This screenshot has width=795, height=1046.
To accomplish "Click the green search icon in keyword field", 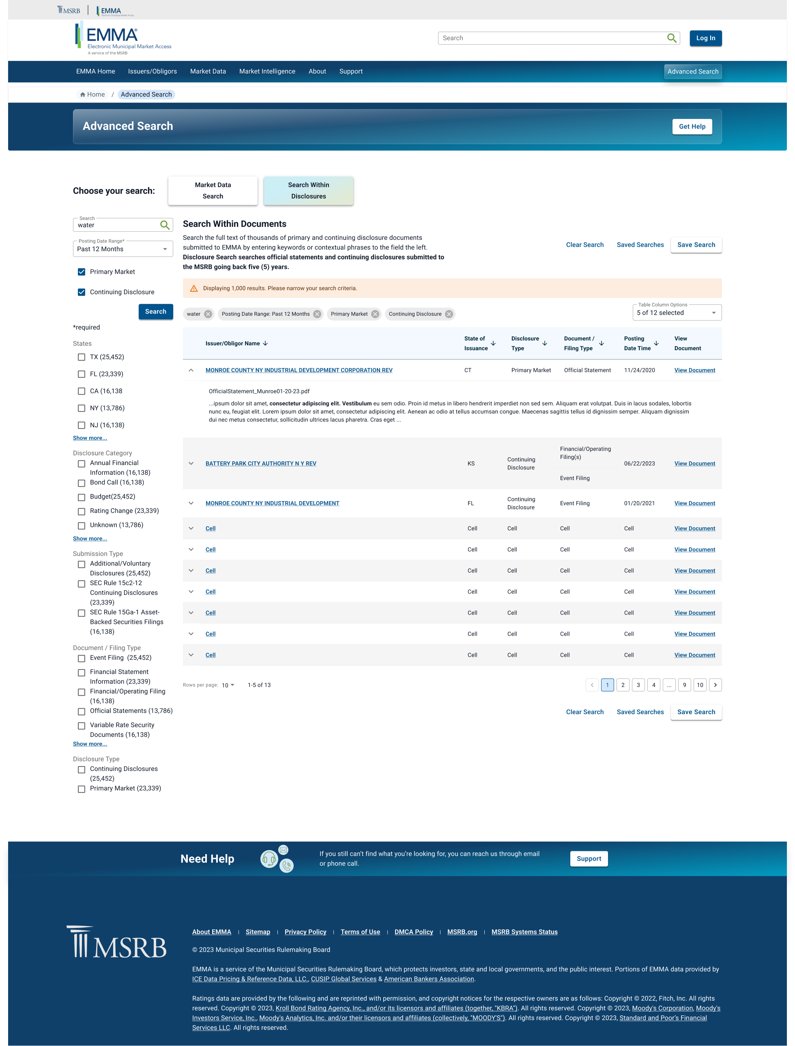I will [x=165, y=225].
